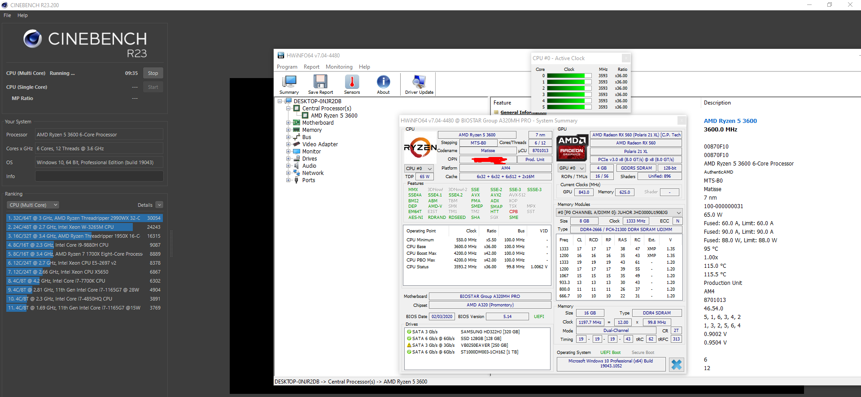Image resolution: width=861 pixels, height=397 pixels.
Task: Close the System Summary title bar X
Action: pos(682,120)
